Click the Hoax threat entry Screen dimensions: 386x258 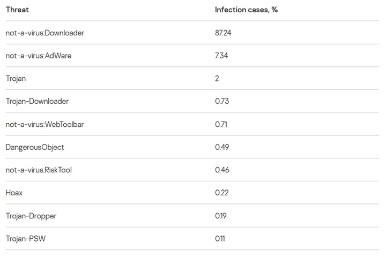pyautogui.click(x=14, y=193)
